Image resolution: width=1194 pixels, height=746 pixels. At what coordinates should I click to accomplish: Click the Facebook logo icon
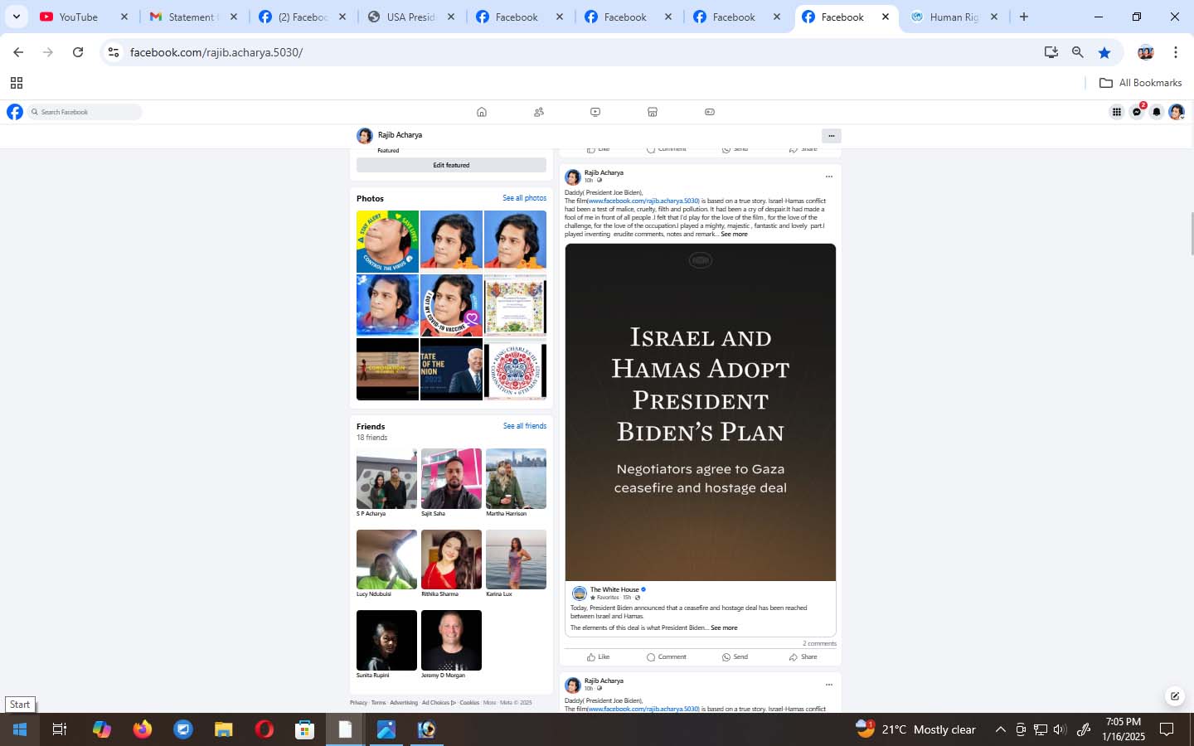tap(15, 112)
